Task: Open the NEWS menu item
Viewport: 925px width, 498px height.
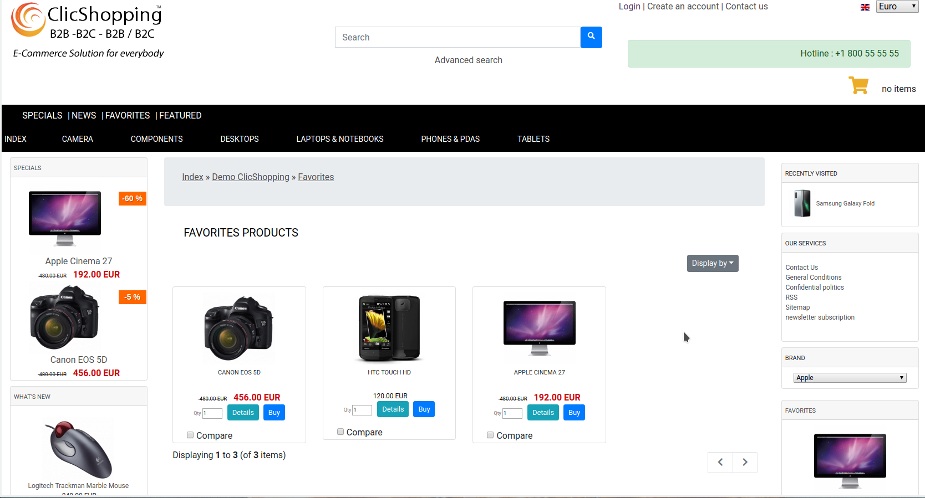Action: (x=84, y=115)
